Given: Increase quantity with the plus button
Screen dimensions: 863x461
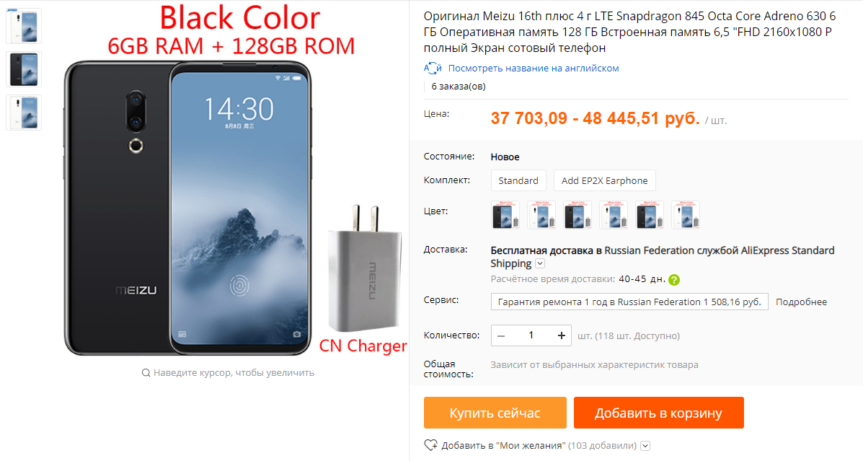Looking at the screenshot, I should click(561, 335).
